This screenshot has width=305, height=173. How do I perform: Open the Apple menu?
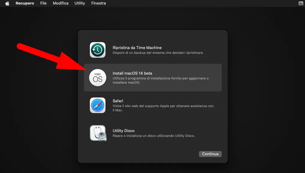pyautogui.click(x=7, y=3)
